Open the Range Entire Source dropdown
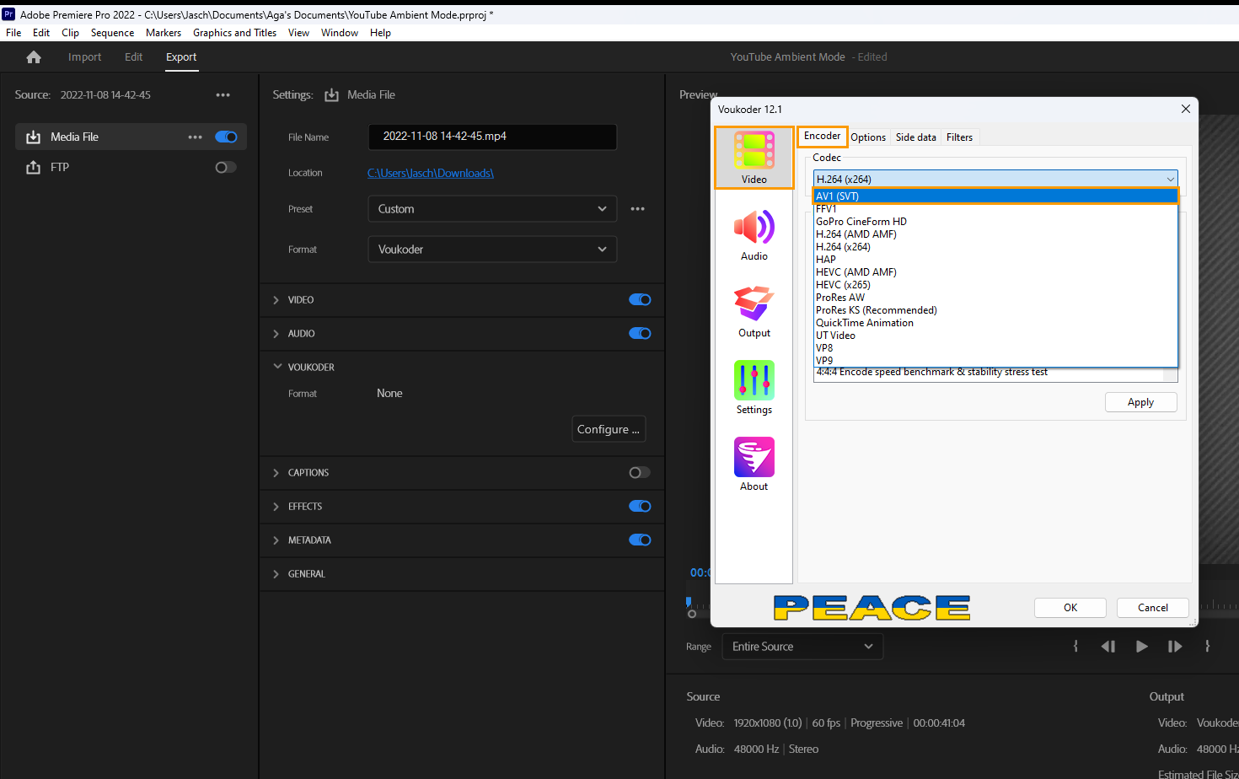The width and height of the screenshot is (1239, 779). (x=802, y=647)
